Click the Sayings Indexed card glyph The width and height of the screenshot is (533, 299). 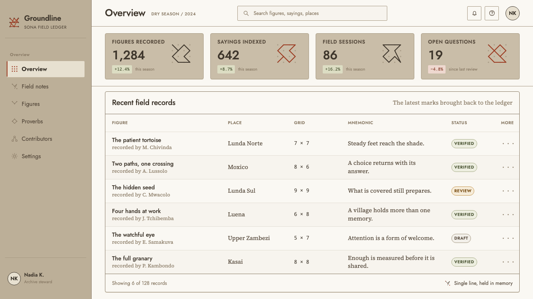pos(286,54)
